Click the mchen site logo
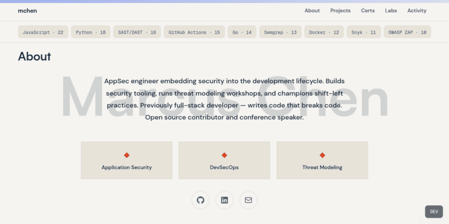Screen dimensions: 449x224 [27, 11]
